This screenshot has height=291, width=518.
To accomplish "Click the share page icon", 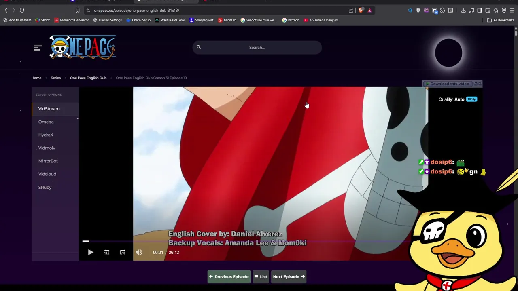I will (351, 10).
